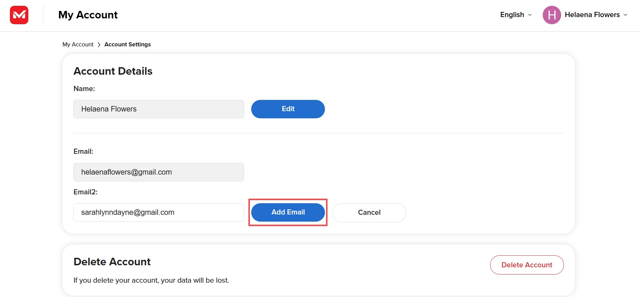This screenshot has width=641, height=297.
Task: Click the Delete Account section heading
Action: (x=112, y=262)
